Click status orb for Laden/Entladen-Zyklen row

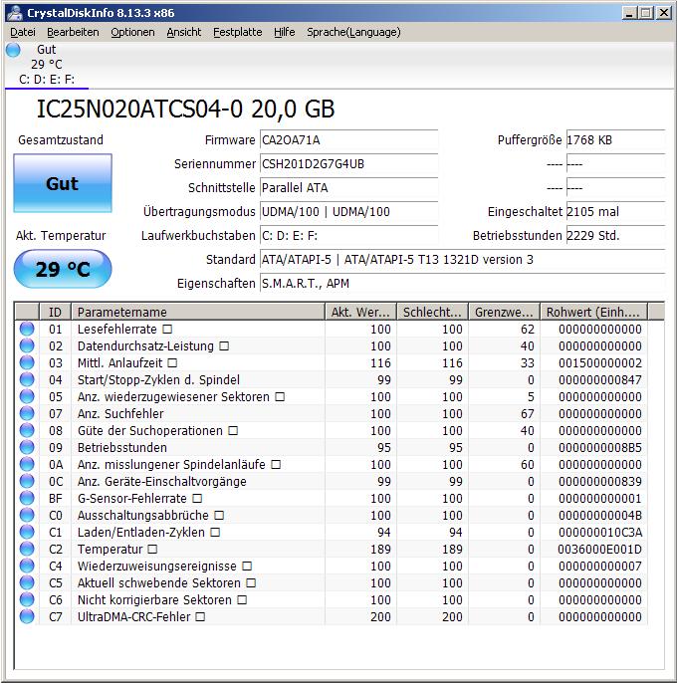point(27,533)
